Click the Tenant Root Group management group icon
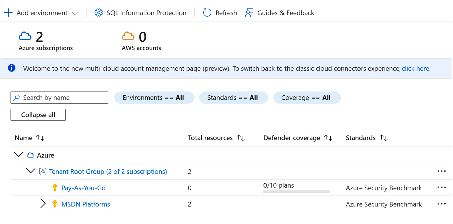 [x=43, y=172]
